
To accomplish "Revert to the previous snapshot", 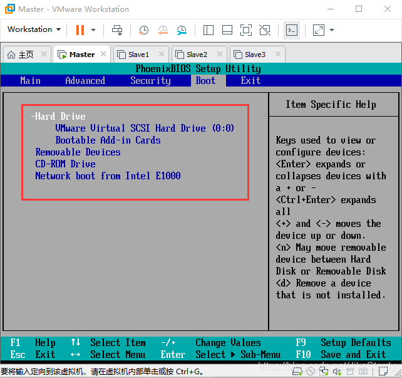I will 163,30.
